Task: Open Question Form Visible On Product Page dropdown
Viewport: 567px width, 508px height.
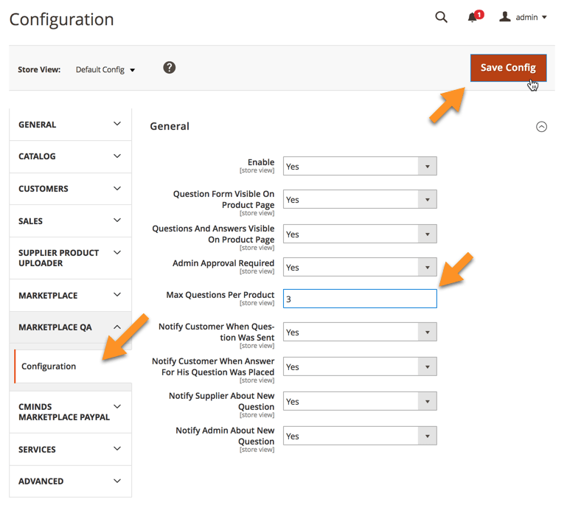Action: pyautogui.click(x=360, y=200)
